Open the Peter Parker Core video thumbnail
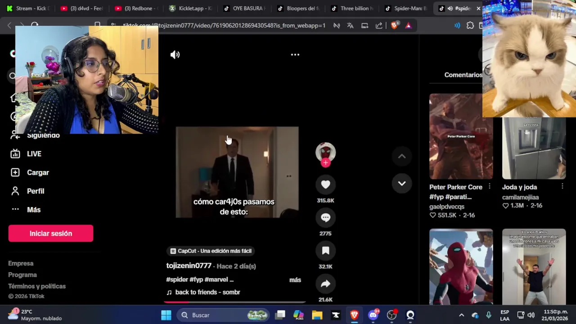This screenshot has height=324, width=576. 461,136
